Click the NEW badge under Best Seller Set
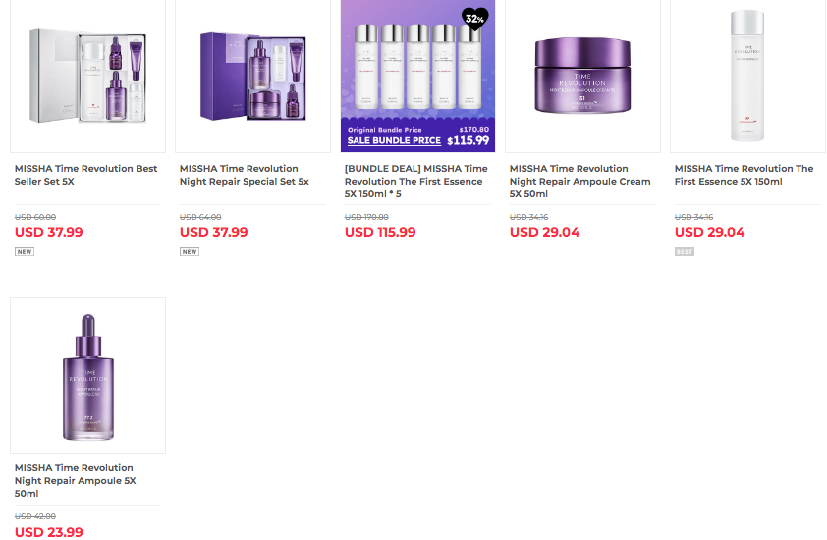This screenshot has width=827, height=540. pos(25,252)
